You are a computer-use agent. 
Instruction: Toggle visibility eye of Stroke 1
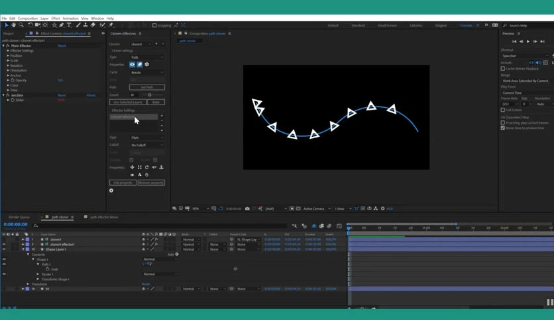point(4,274)
